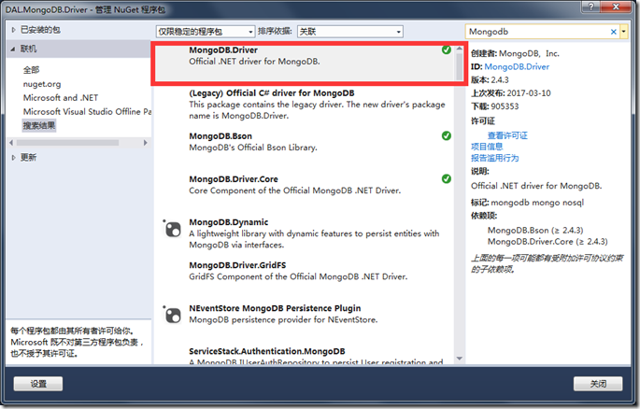Click the 标记: mongodb mongo nosql tags

[527, 203]
